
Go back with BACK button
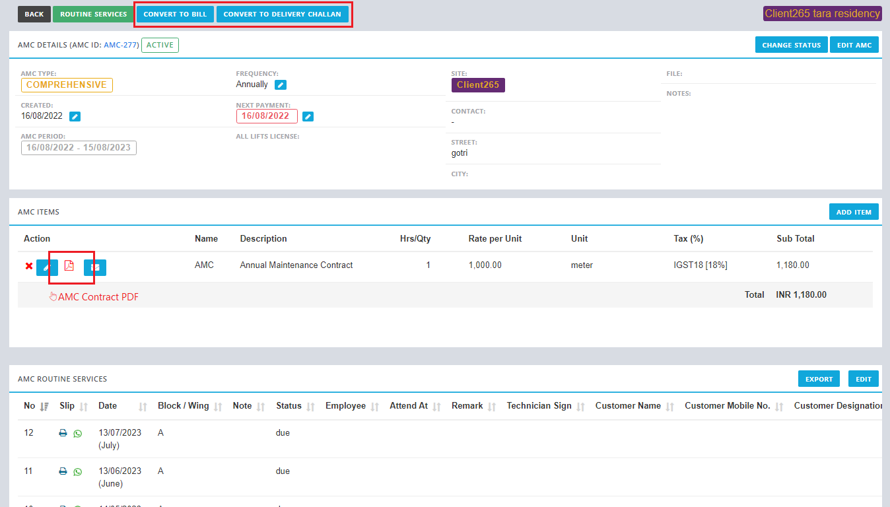pos(34,15)
